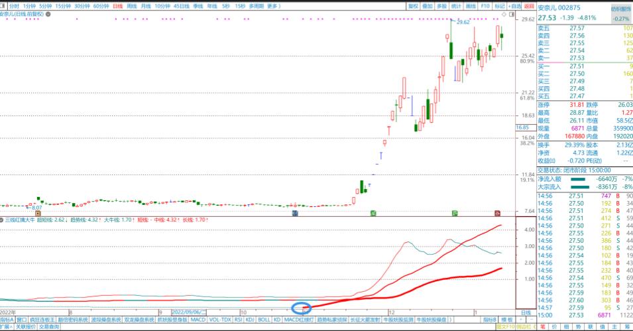Viewport: 633px width, 331px height.
Task: Select the 窗口 tab
Action: tap(22, 319)
